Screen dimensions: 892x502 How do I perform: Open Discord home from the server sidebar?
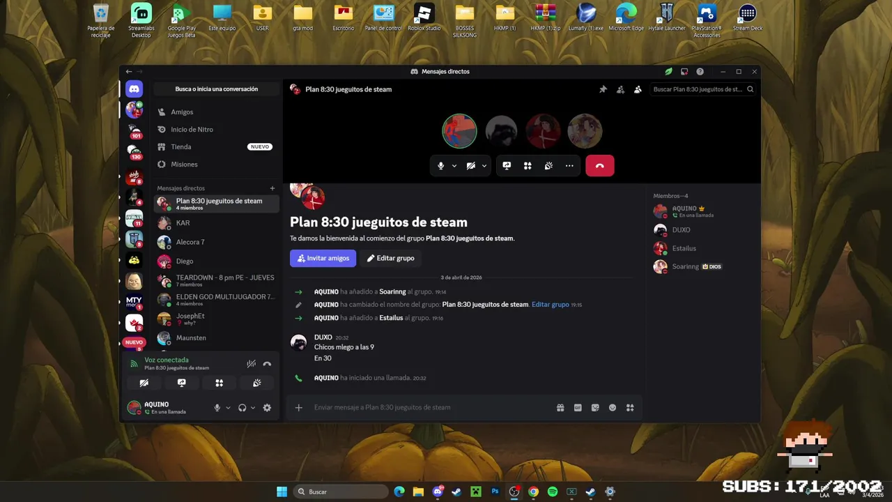coord(134,89)
